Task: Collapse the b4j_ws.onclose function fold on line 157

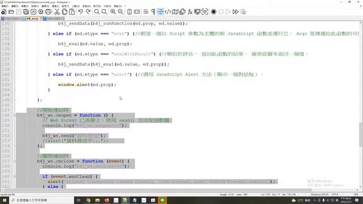Action: (15, 161)
